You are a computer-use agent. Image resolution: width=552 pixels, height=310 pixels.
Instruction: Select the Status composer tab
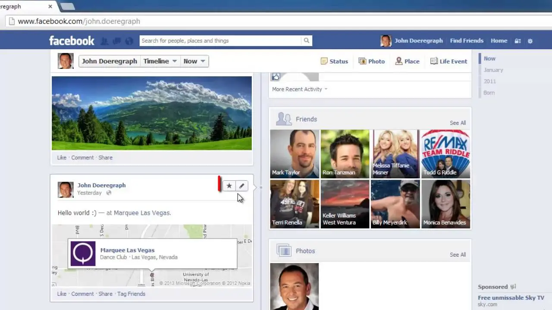334,61
